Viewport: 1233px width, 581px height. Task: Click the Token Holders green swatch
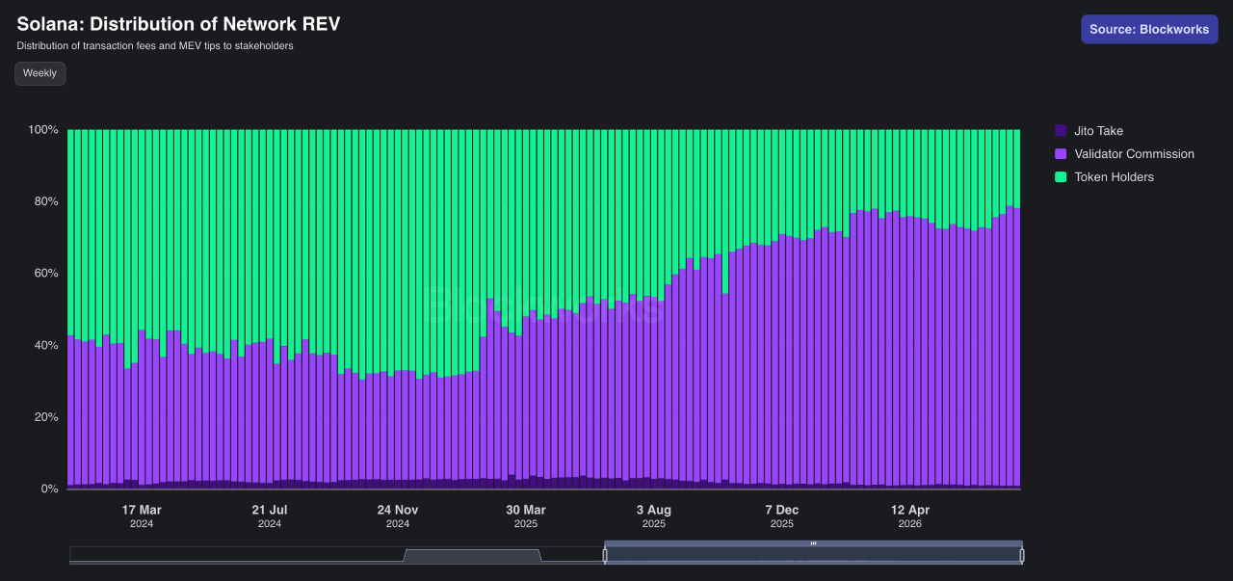pos(1061,177)
